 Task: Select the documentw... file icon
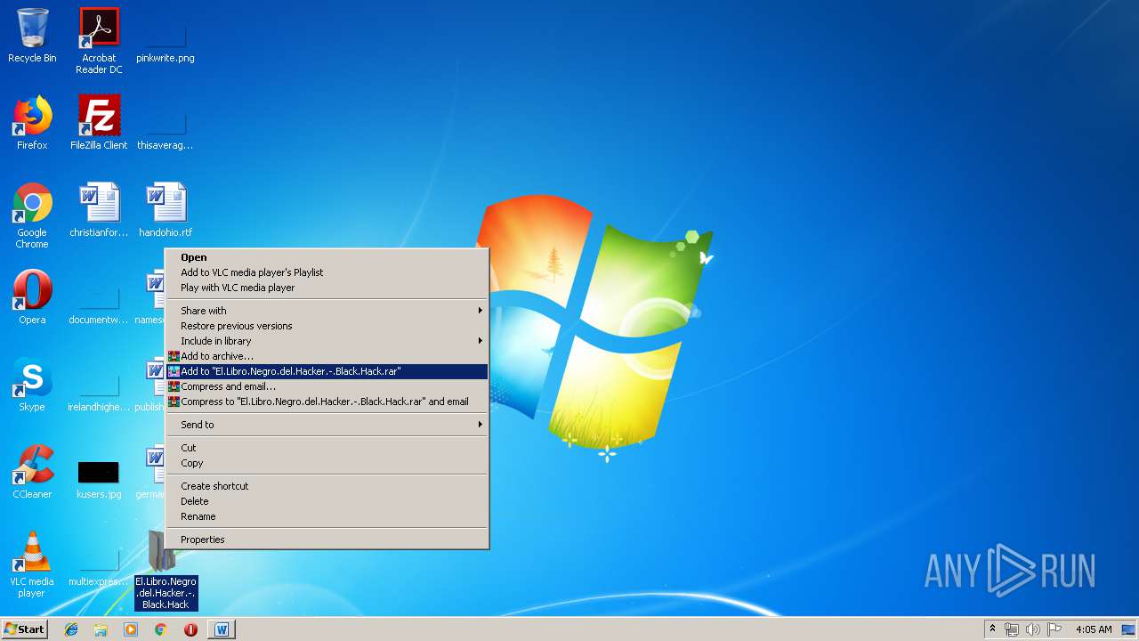tap(99, 303)
